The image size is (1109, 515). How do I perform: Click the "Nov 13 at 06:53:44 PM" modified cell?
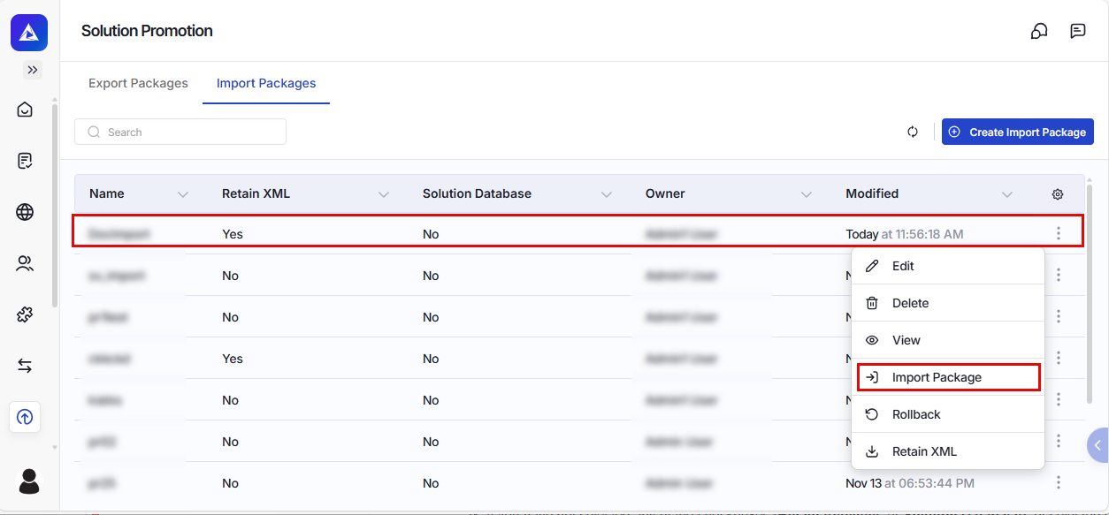pyautogui.click(x=911, y=483)
